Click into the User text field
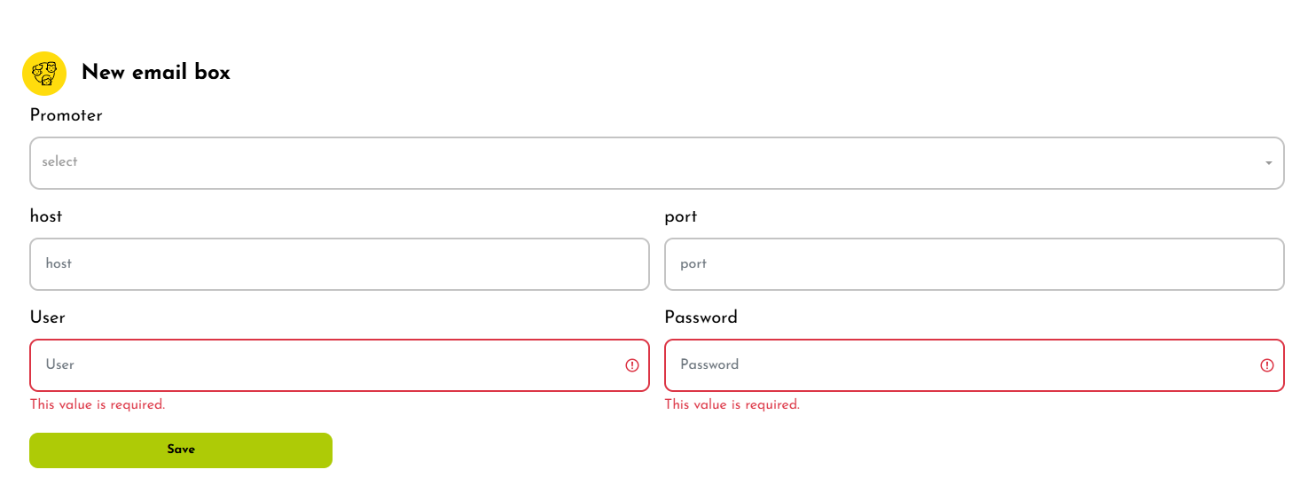The height and width of the screenshot is (501, 1300). (x=328, y=365)
